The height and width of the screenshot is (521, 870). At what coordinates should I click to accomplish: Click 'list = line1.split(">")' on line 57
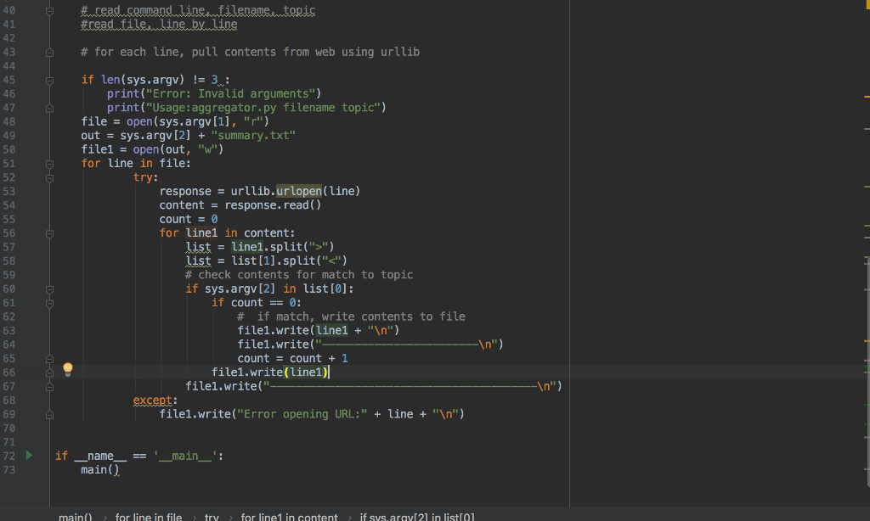pyautogui.click(x=260, y=247)
